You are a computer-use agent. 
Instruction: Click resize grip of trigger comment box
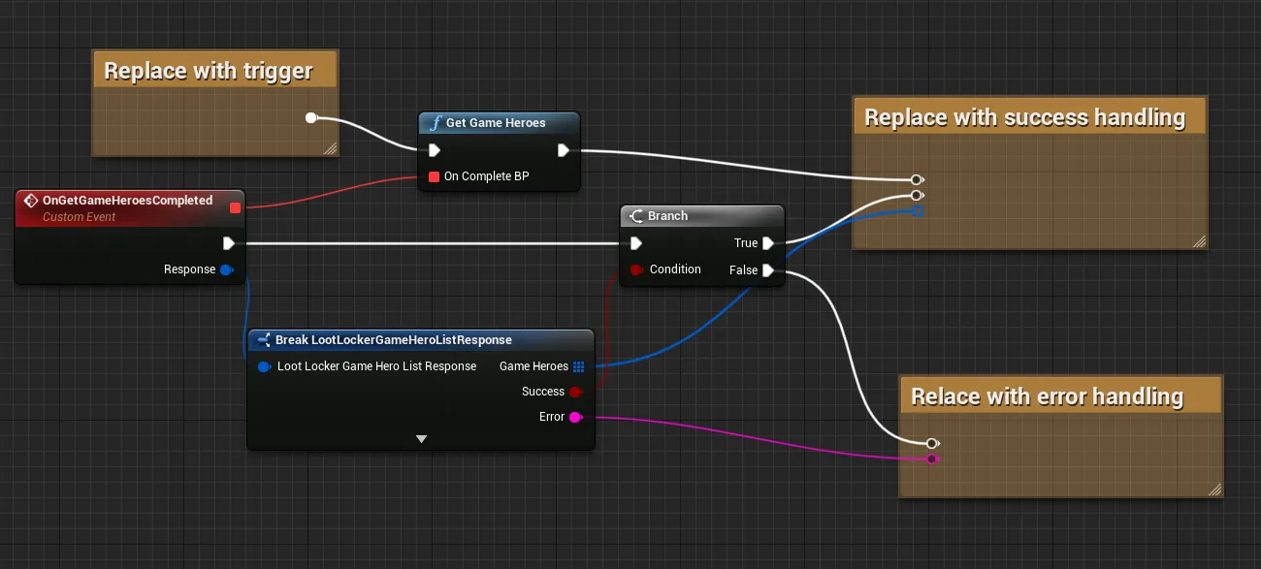click(330, 148)
